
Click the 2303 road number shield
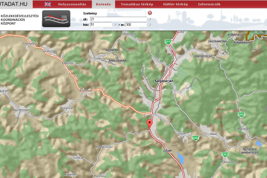coord(241,114)
